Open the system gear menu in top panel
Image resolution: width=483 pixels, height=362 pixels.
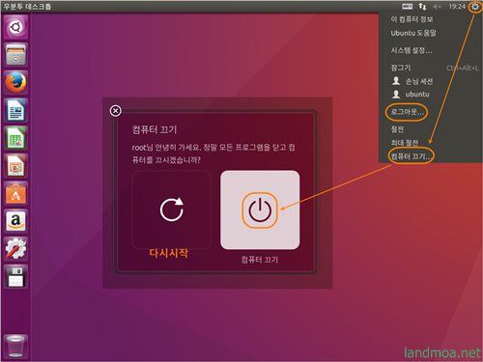[475, 7]
